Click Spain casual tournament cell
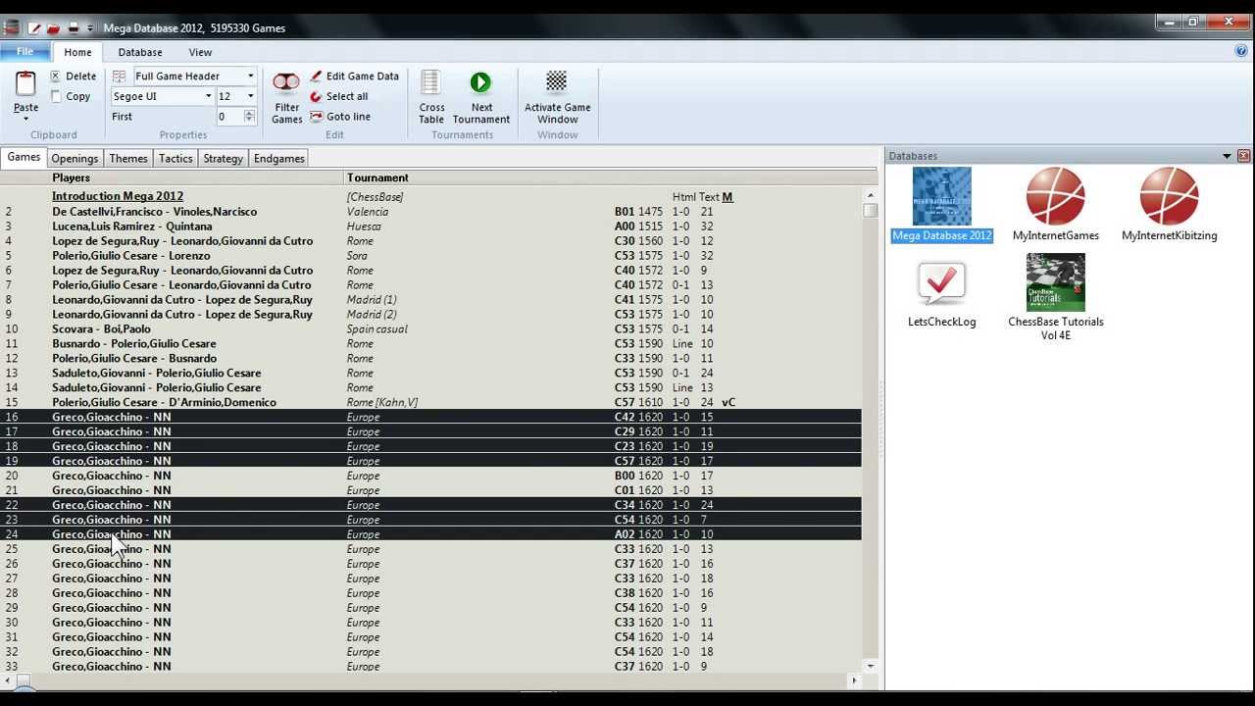Image resolution: width=1255 pixels, height=706 pixels. point(376,329)
